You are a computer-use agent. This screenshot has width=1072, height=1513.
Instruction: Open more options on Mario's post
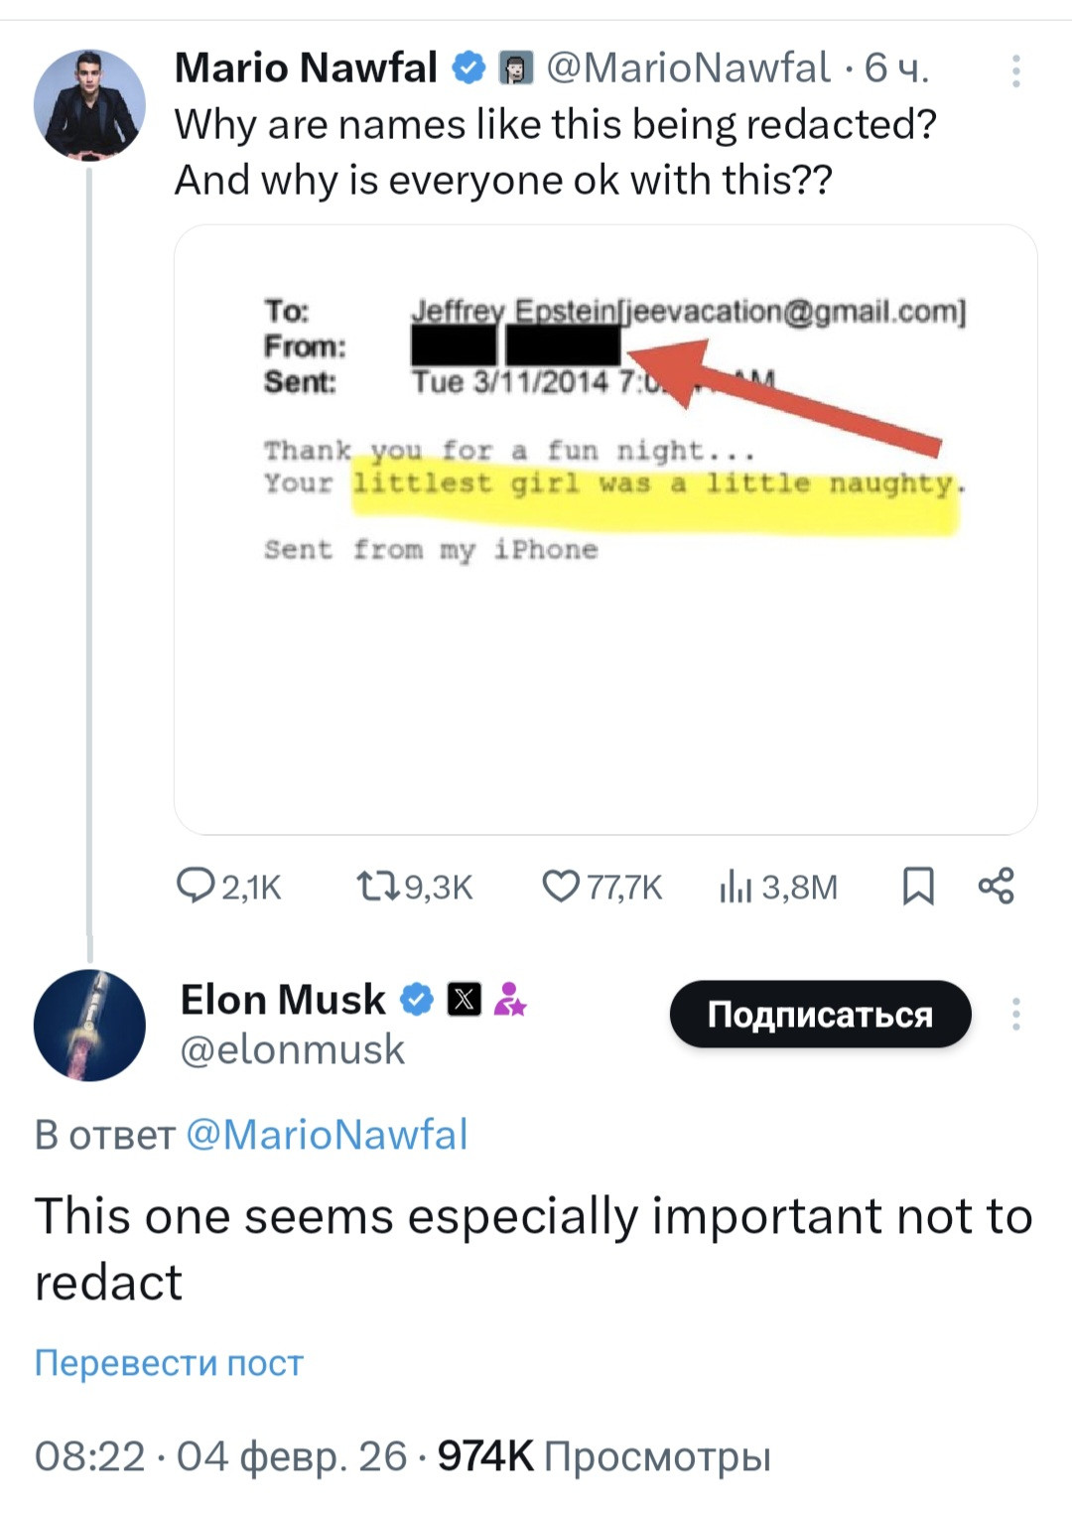(x=1015, y=70)
